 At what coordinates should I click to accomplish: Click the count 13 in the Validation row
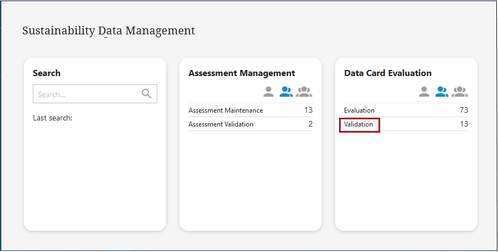point(464,124)
